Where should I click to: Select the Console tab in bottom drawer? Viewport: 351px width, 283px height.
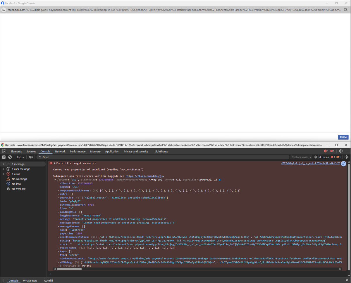point(13,281)
